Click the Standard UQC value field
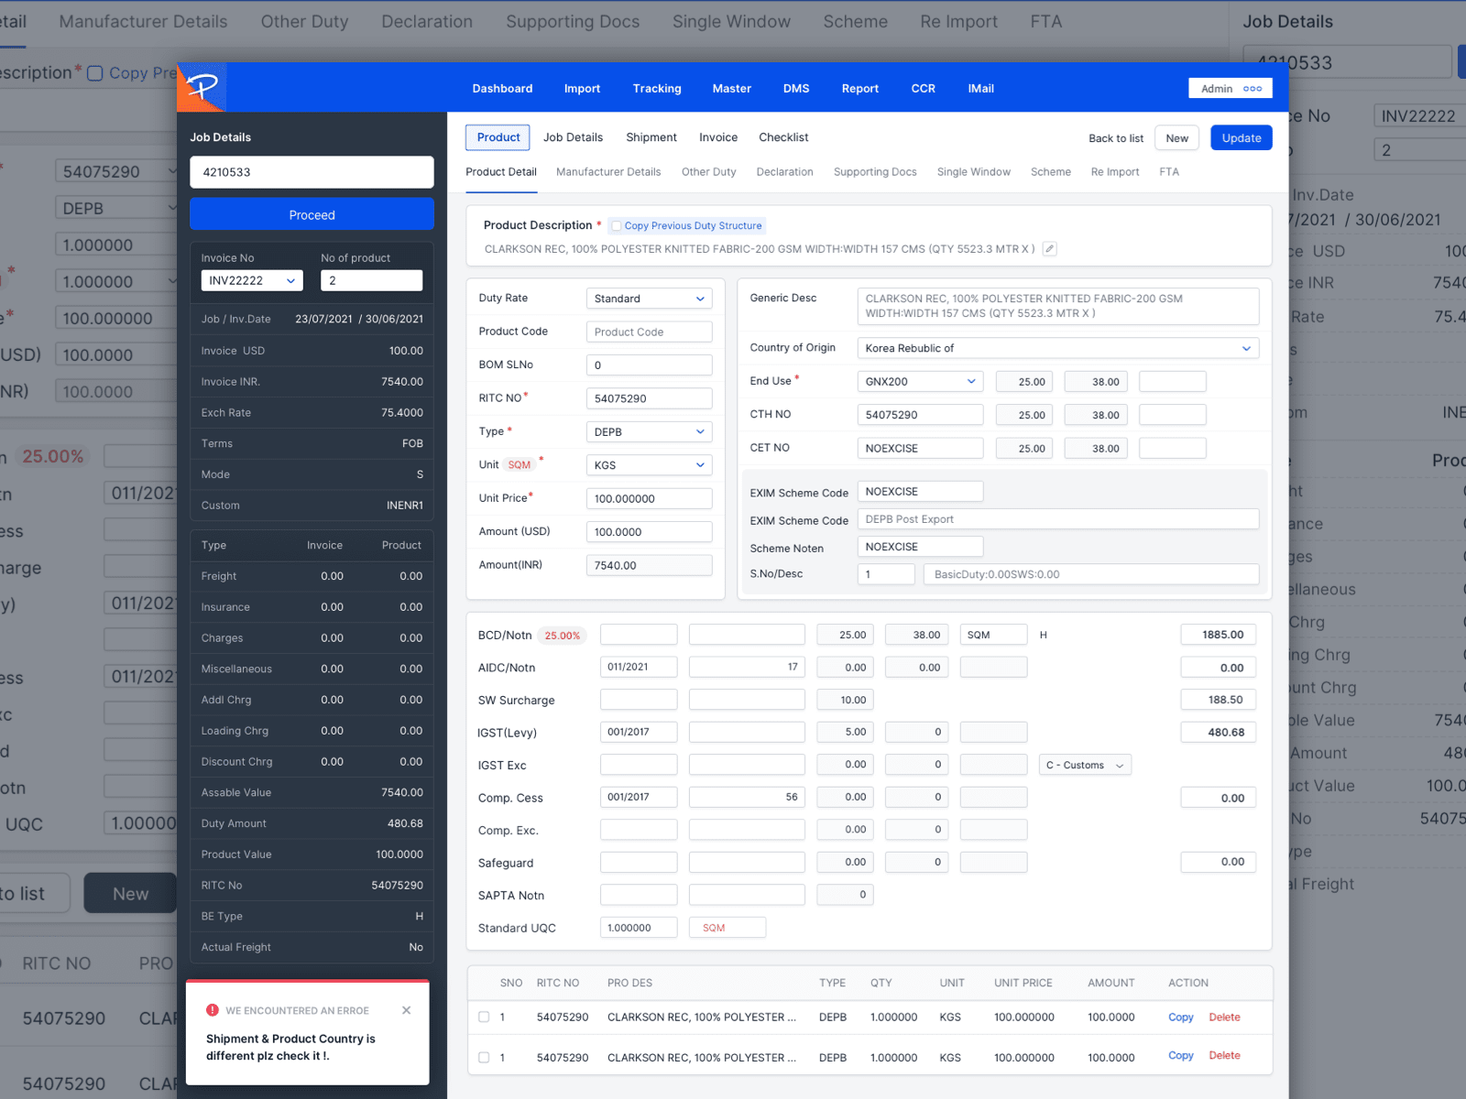 639,928
